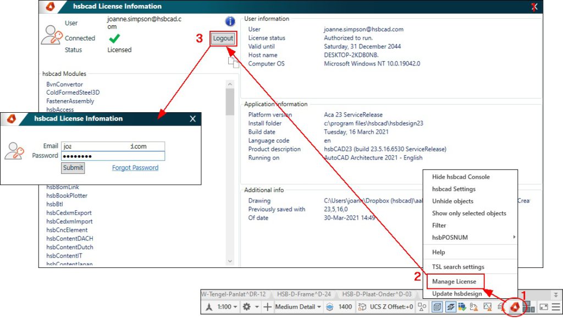Click the DESKTOP-2KDB0NB host name value
Image resolution: width=563 pixels, height=318 pixels.
(351, 56)
